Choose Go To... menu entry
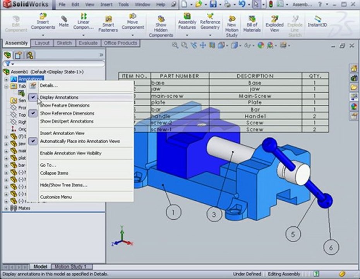 pyautogui.click(x=48, y=165)
